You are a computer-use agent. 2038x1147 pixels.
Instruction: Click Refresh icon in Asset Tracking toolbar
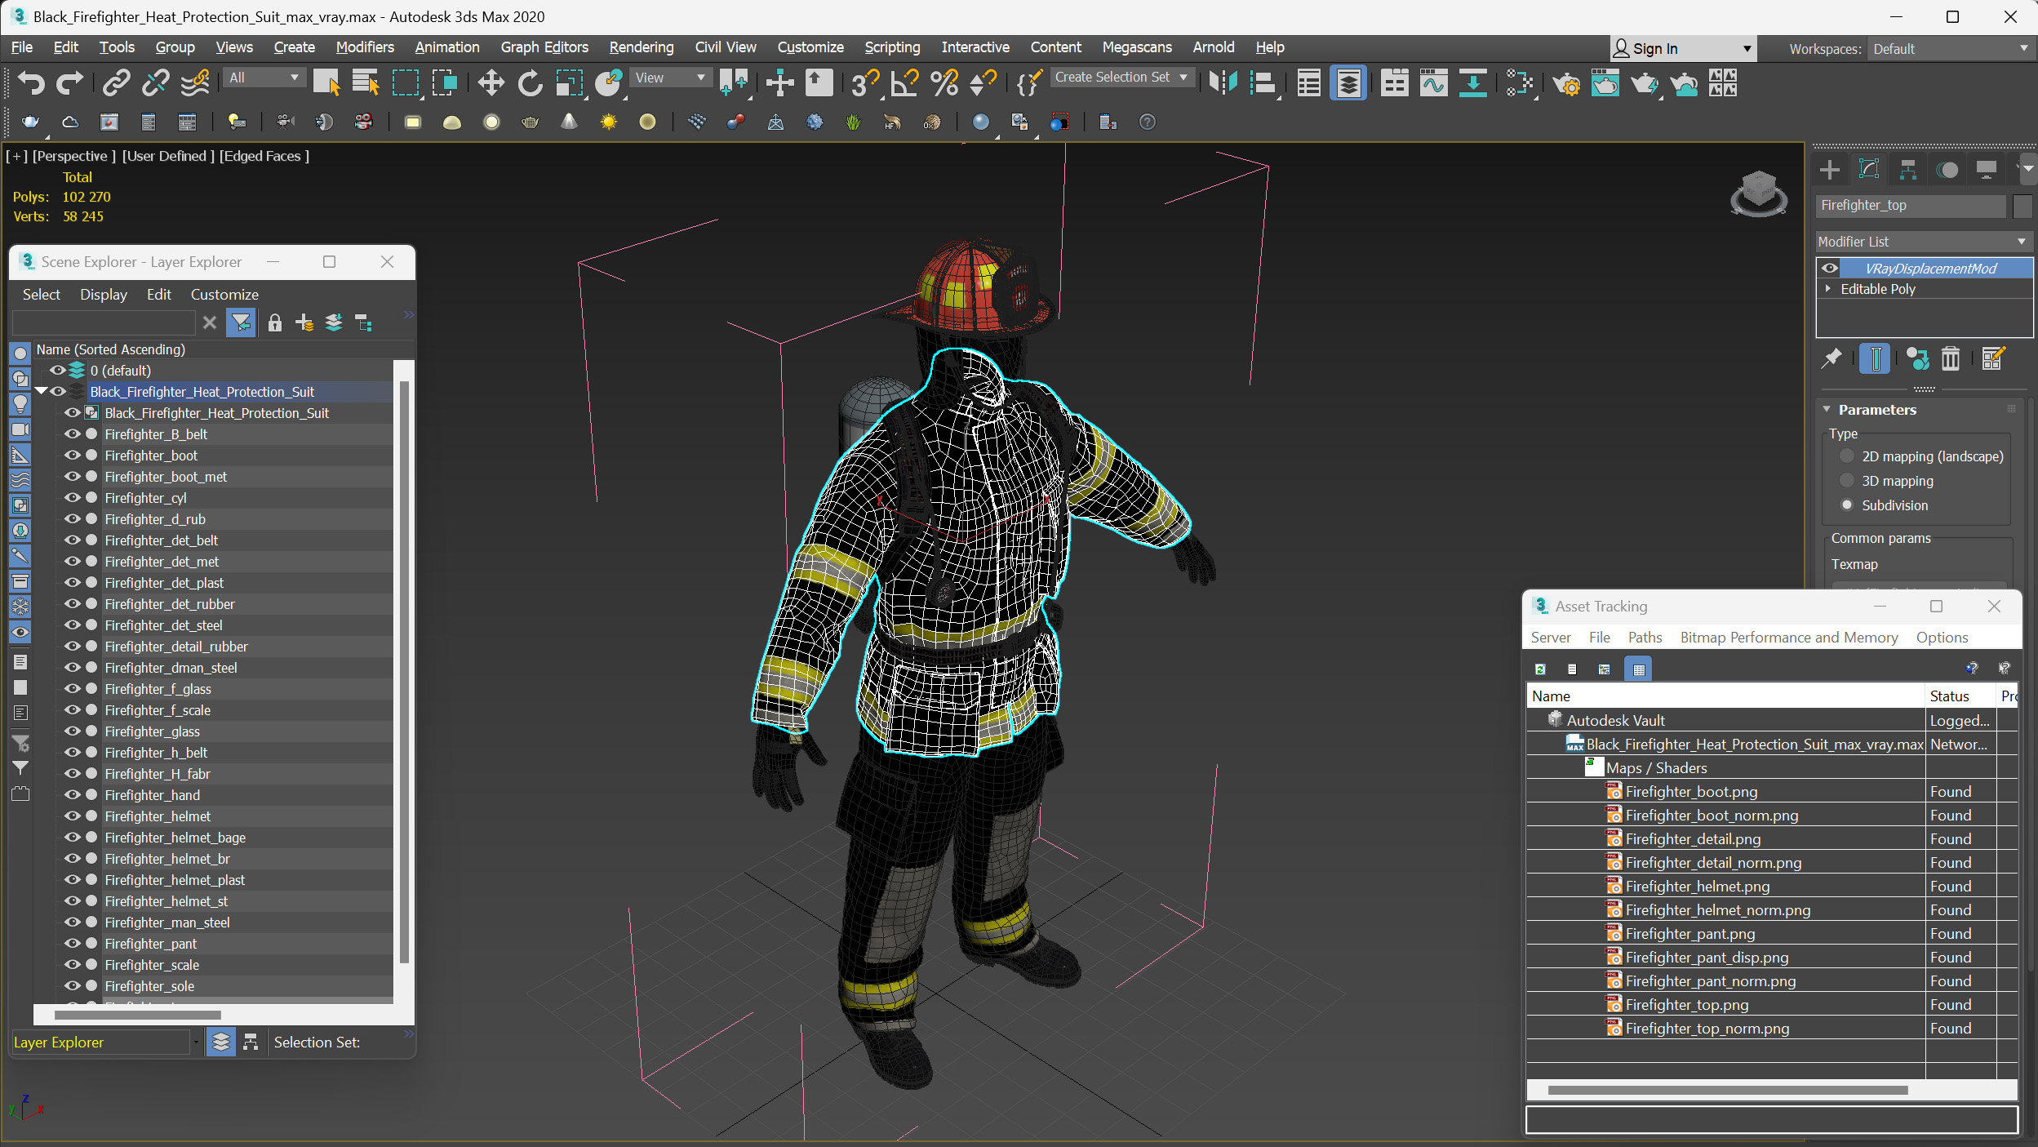pyautogui.click(x=1540, y=669)
